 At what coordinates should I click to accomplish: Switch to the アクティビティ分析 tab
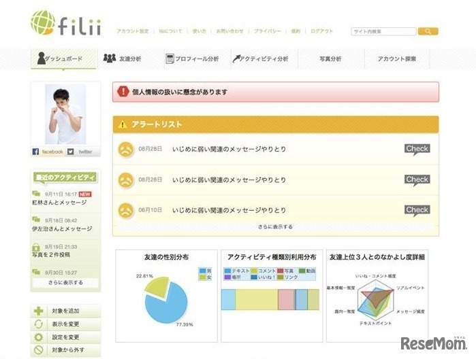(264, 58)
